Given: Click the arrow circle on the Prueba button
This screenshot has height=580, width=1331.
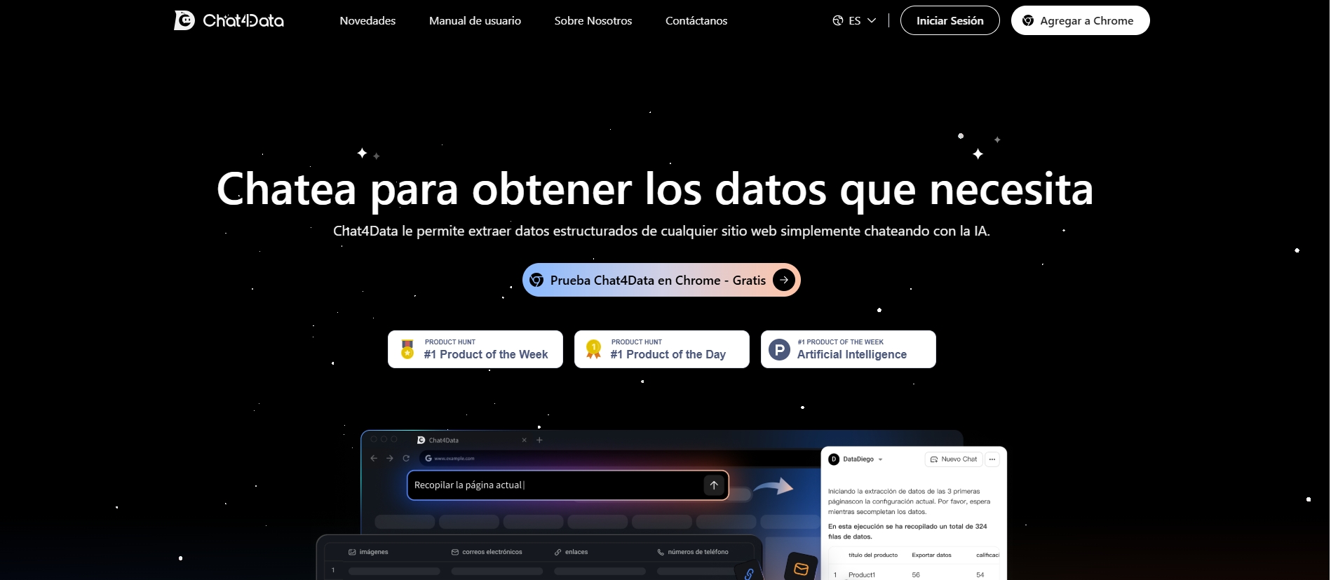Looking at the screenshot, I should click(784, 280).
